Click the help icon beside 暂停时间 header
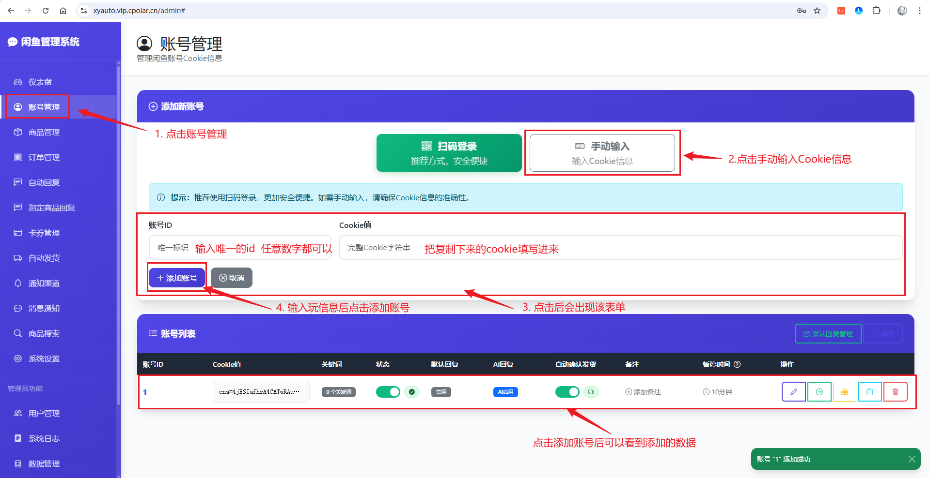This screenshot has height=478, width=929. point(737,364)
